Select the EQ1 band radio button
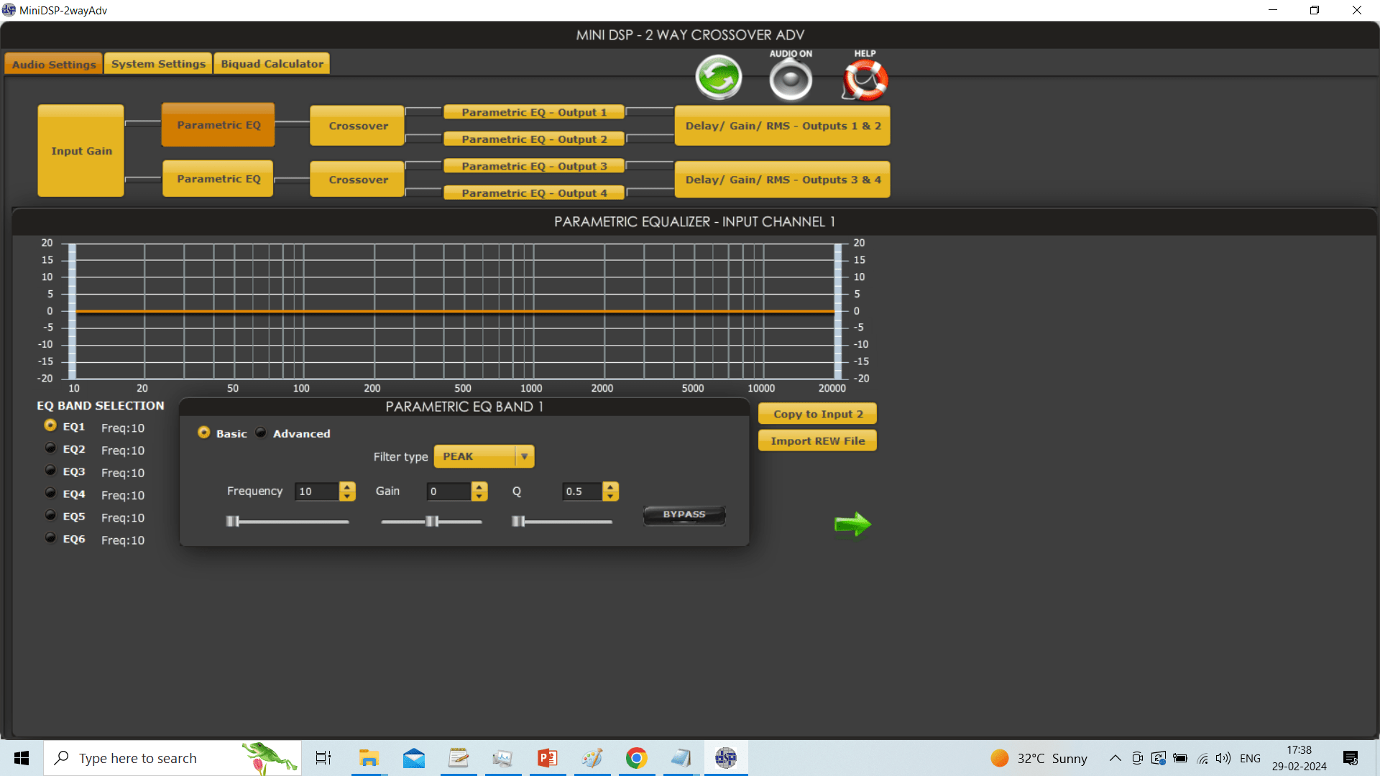The image size is (1380, 776). 50,425
